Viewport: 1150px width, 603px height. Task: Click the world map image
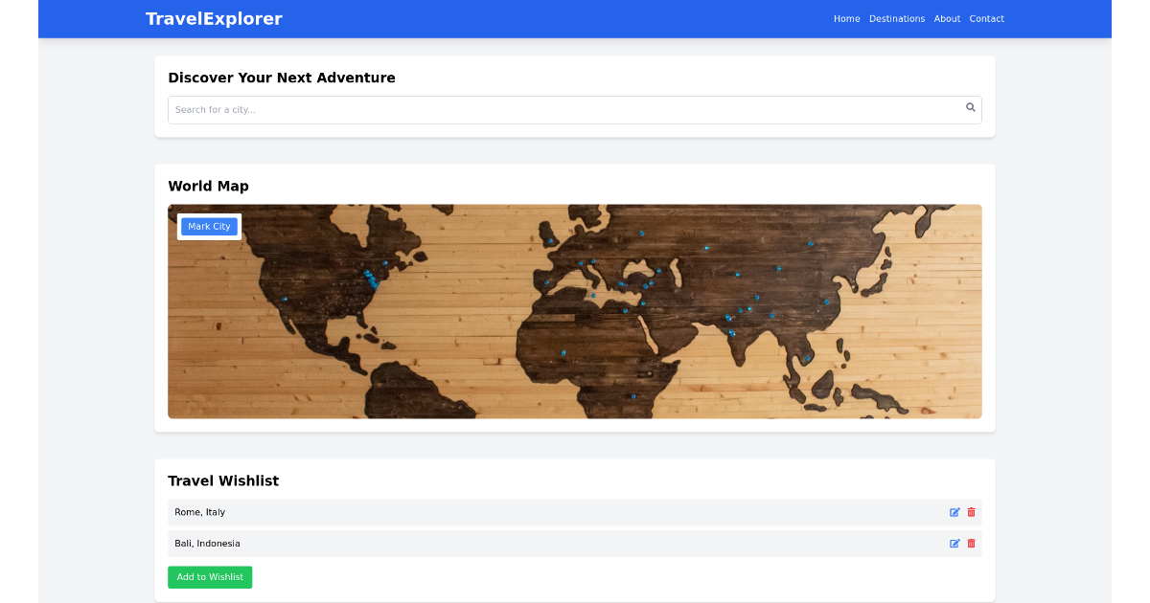point(575,311)
